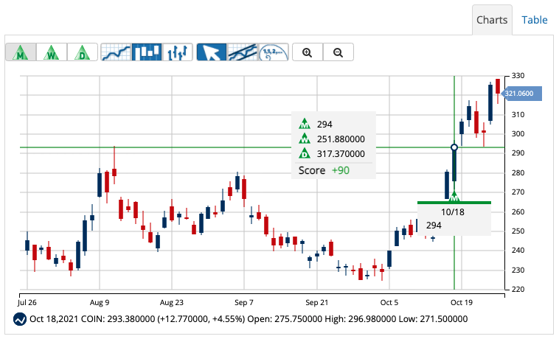559x339 pixels.
Task: Select the candlestick chart type
Action: pyautogui.click(x=147, y=52)
